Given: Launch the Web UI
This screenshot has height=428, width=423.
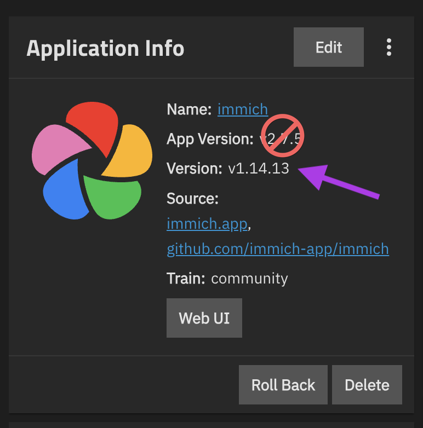Looking at the screenshot, I should [x=204, y=318].
